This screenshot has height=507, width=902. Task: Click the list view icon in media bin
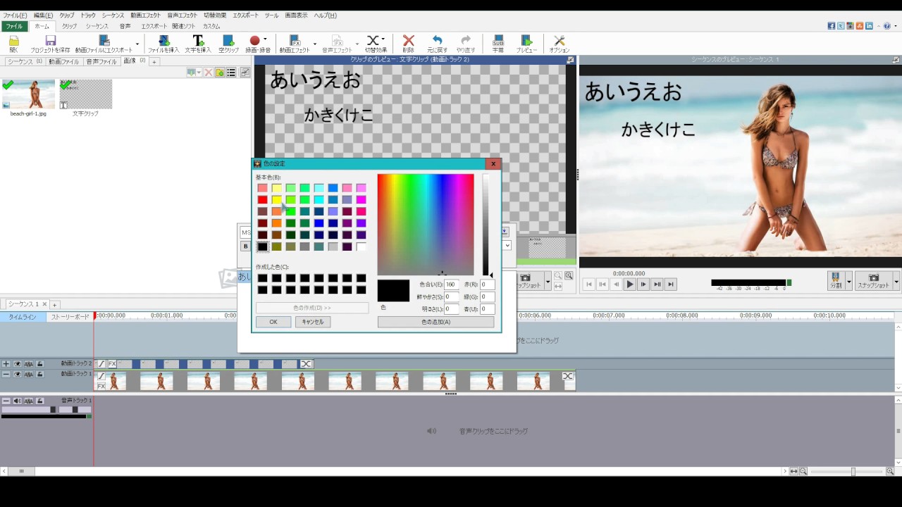(231, 73)
